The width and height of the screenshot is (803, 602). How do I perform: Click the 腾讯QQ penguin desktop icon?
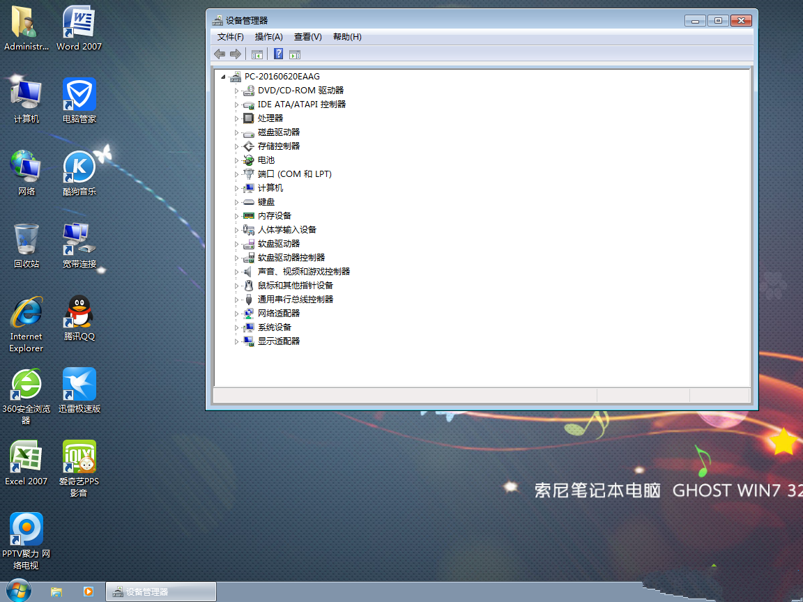click(79, 318)
